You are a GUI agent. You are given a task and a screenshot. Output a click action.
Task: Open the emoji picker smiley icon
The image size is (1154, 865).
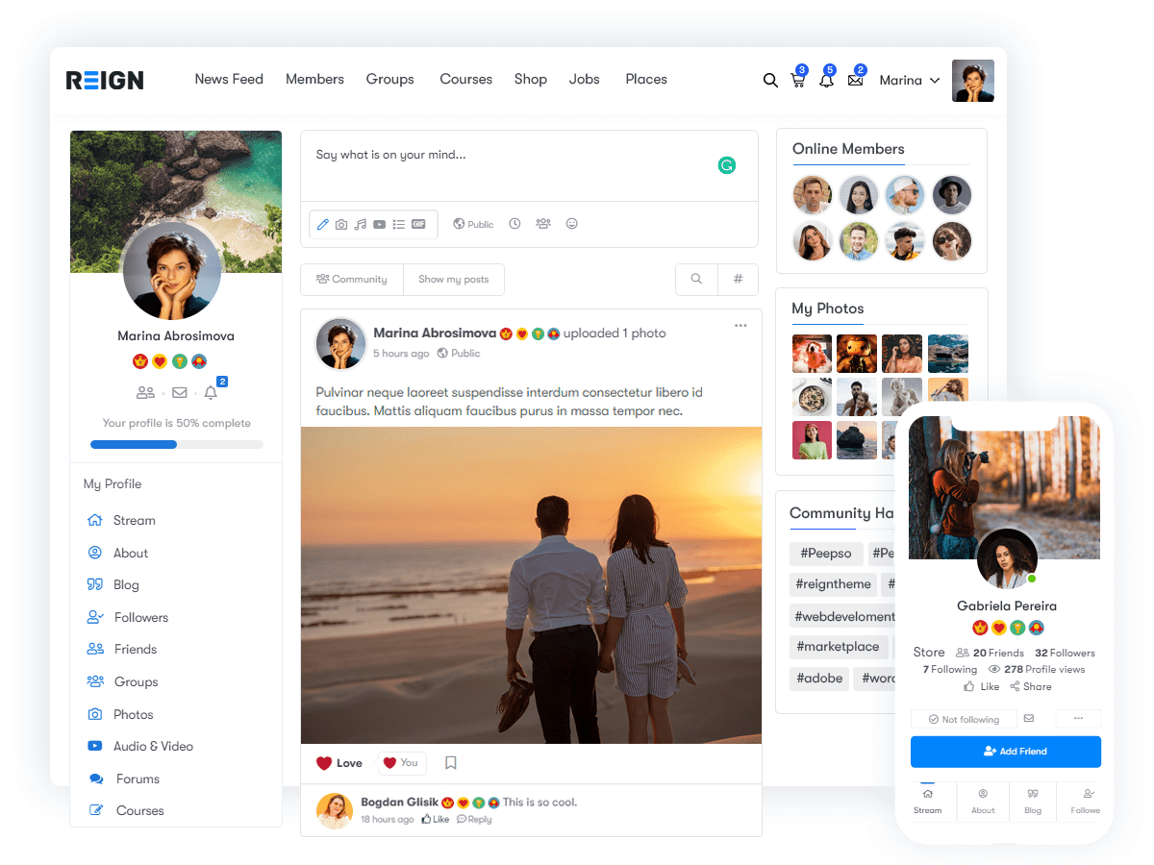(572, 224)
